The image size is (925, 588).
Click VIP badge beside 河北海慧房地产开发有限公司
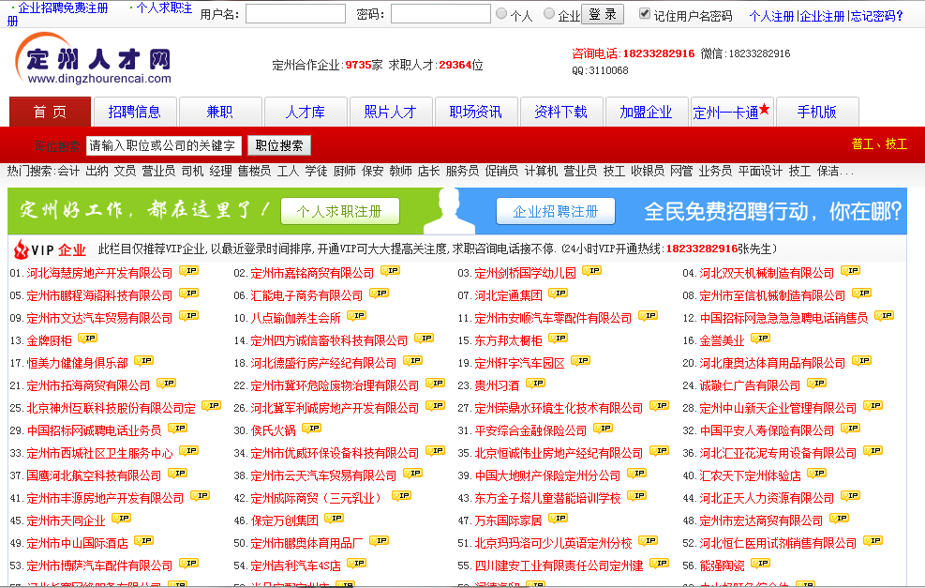pos(188,271)
